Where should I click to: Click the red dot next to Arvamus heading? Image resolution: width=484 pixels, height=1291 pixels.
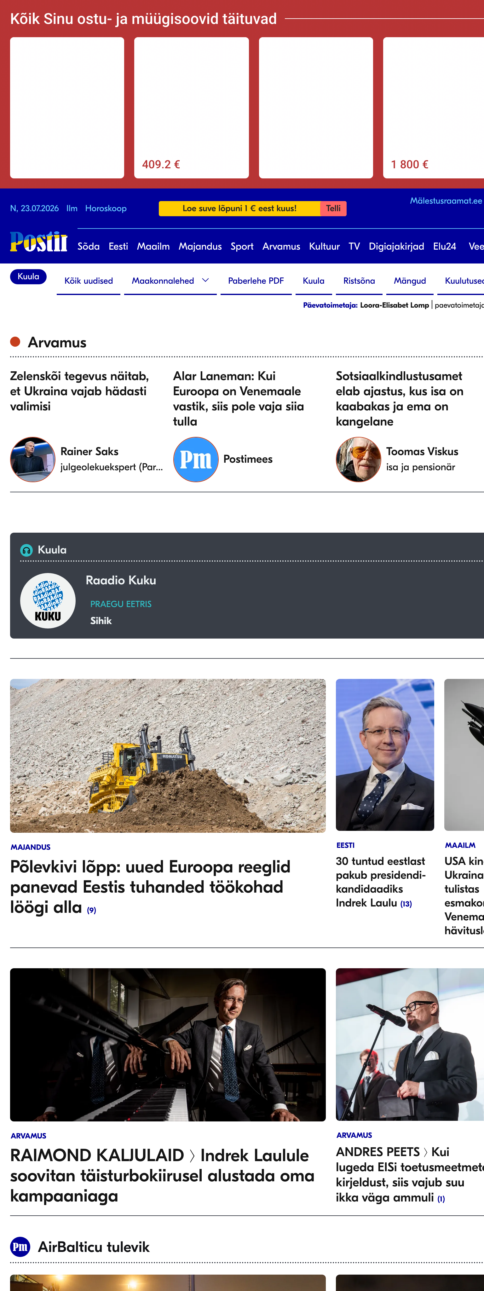(x=15, y=342)
